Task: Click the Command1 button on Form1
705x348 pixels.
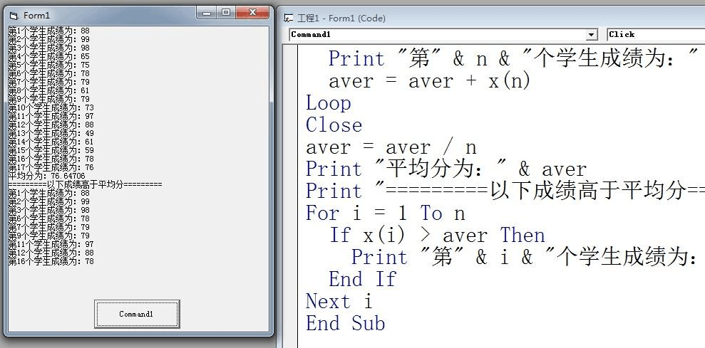Action: click(137, 314)
